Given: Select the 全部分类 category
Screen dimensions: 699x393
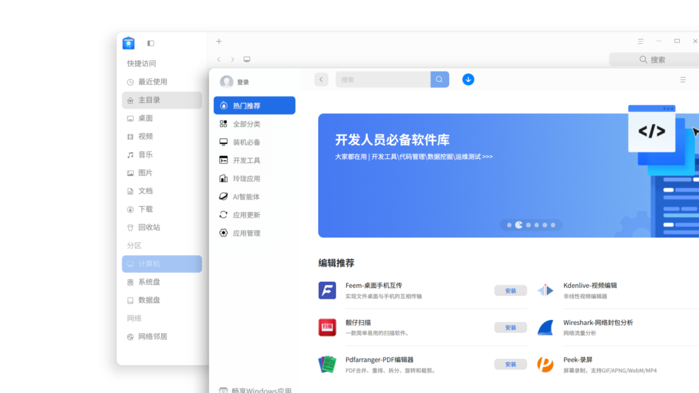Looking at the screenshot, I should click(246, 124).
